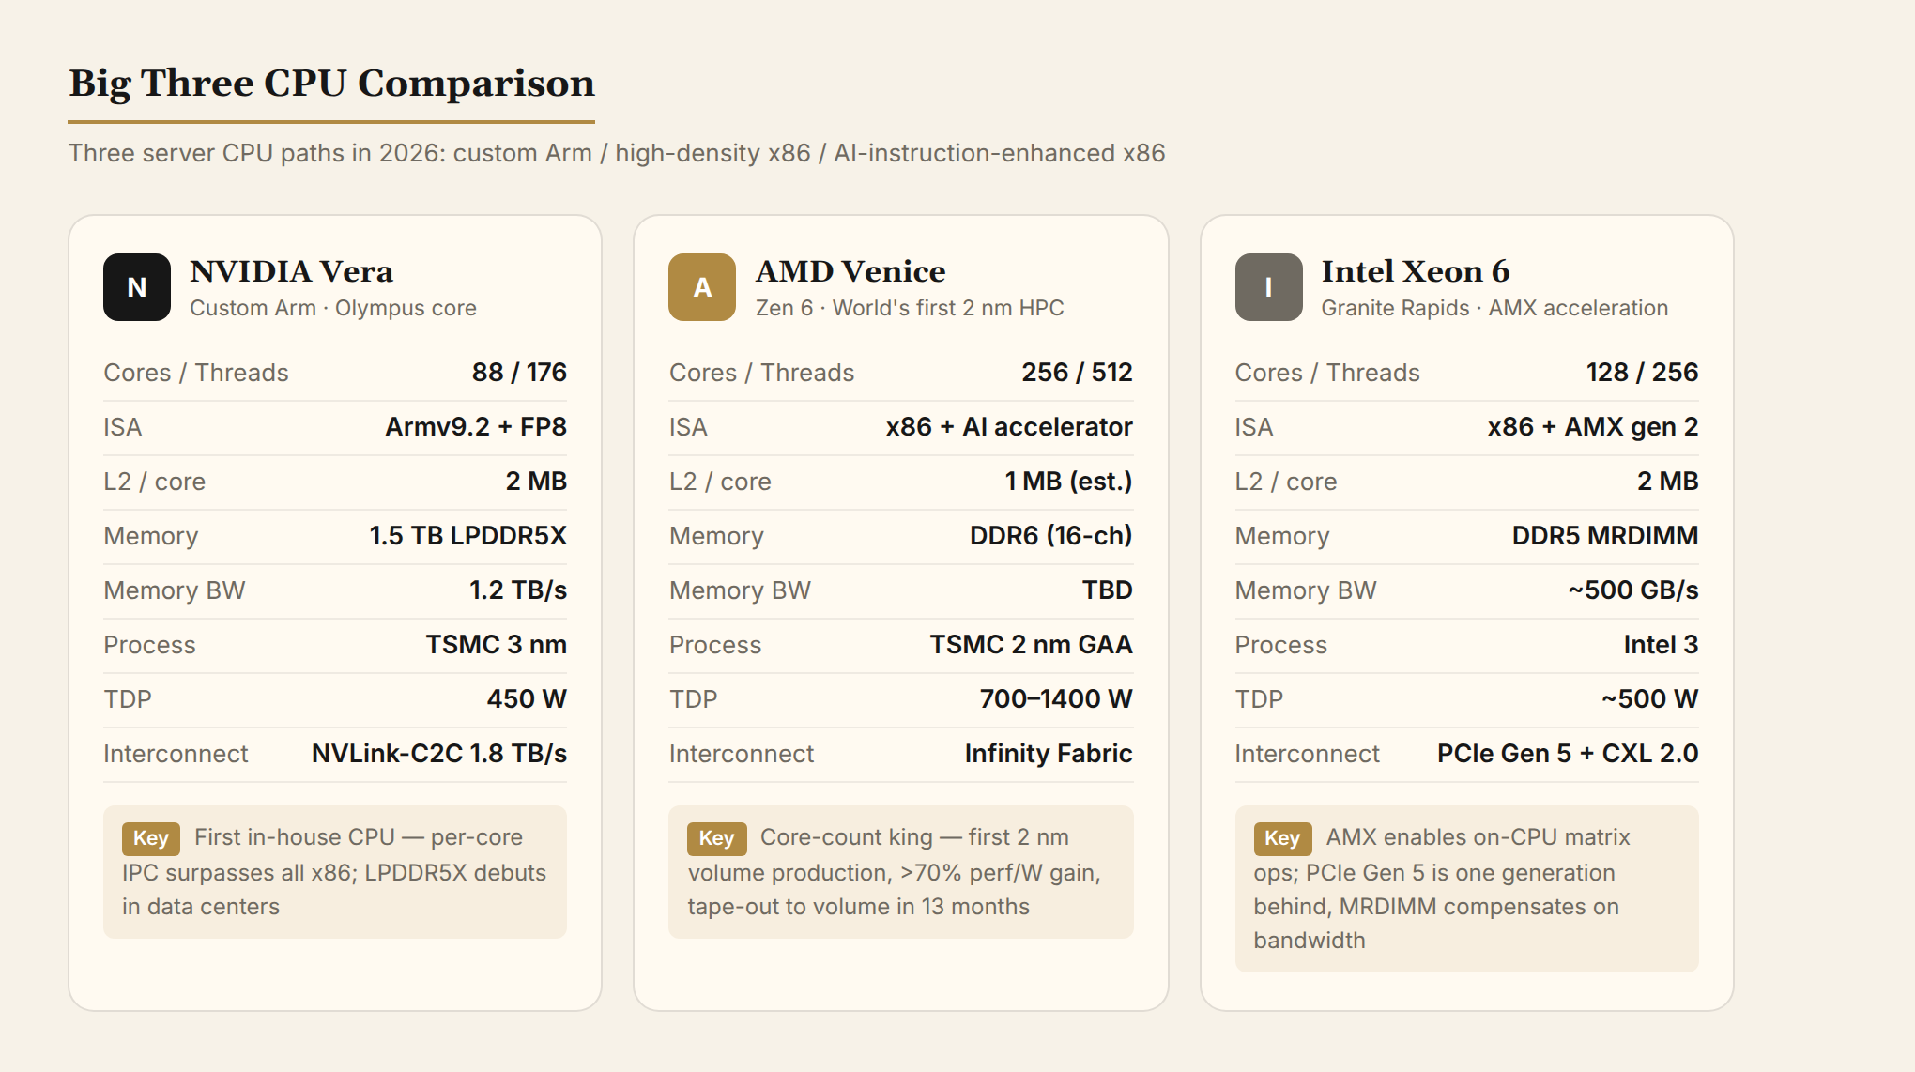Click the "TBD" memory bandwidth value
The image size is (1915, 1072).
[1108, 590]
